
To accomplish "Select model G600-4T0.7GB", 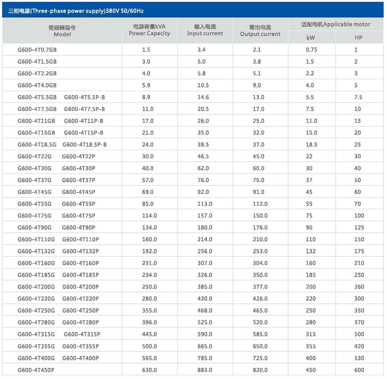I will [x=37, y=49].
